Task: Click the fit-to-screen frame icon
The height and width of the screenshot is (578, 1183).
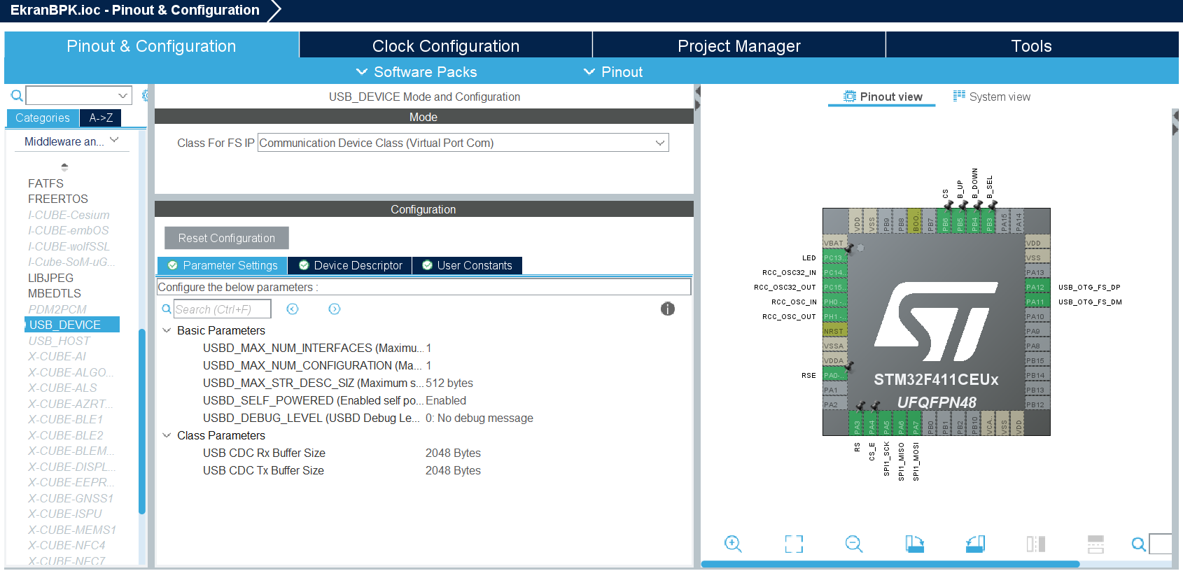Action: (794, 544)
